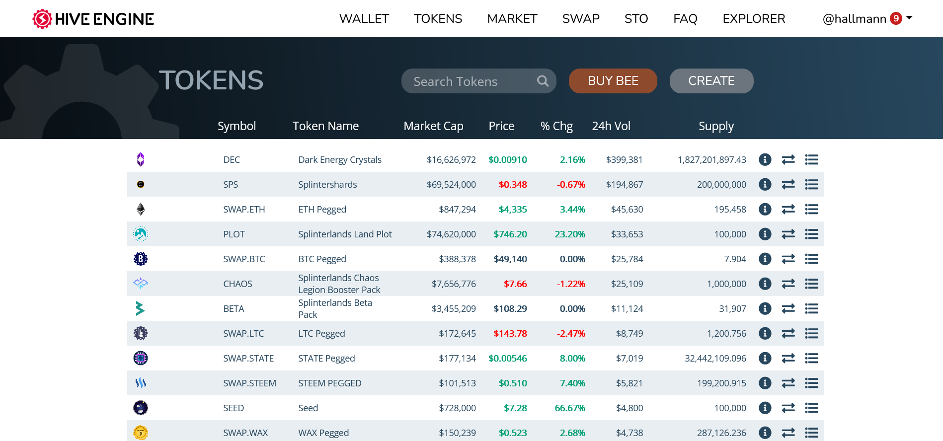Click the Hive Engine logo
943x441 pixels.
(93, 19)
